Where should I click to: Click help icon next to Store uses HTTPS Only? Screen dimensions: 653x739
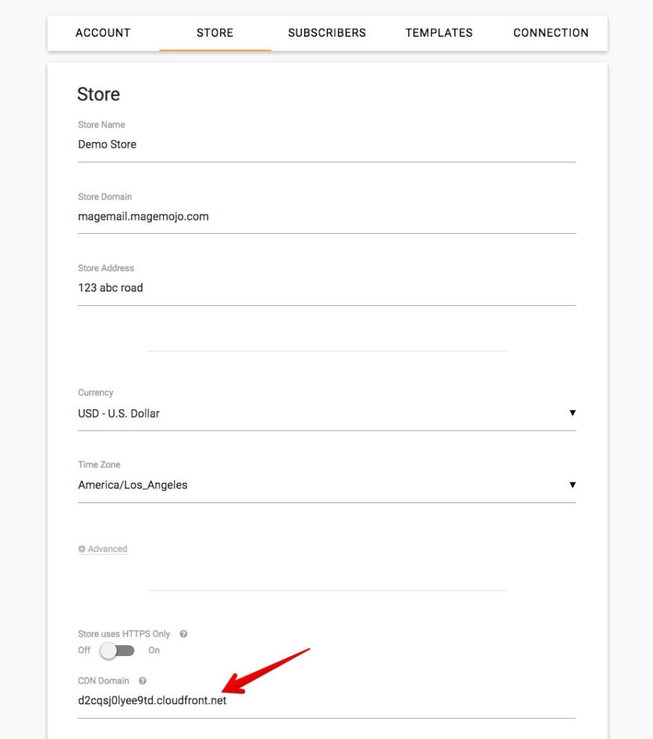183,634
